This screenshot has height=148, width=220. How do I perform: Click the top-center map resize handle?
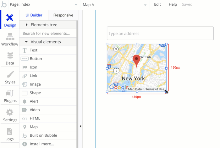[x=137, y=44]
